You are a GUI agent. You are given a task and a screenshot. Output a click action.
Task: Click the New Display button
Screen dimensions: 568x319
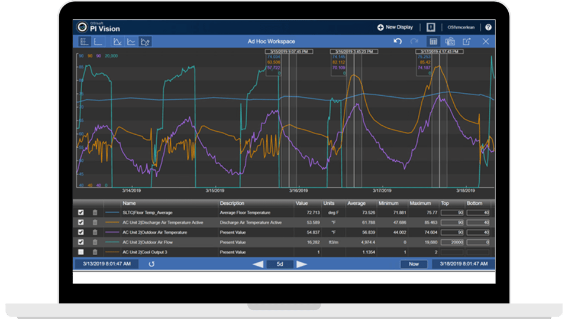[395, 27]
